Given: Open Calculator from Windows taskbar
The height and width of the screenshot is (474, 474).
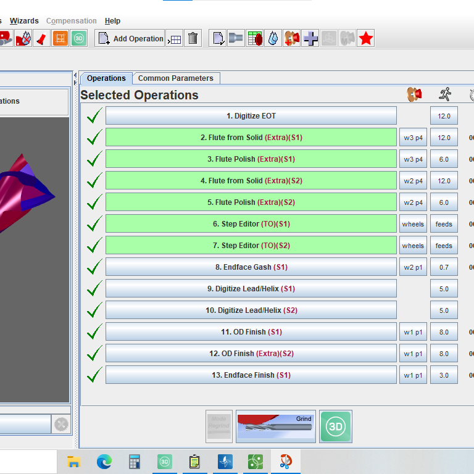Looking at the screenshot, I should click(x=134, y=461).
